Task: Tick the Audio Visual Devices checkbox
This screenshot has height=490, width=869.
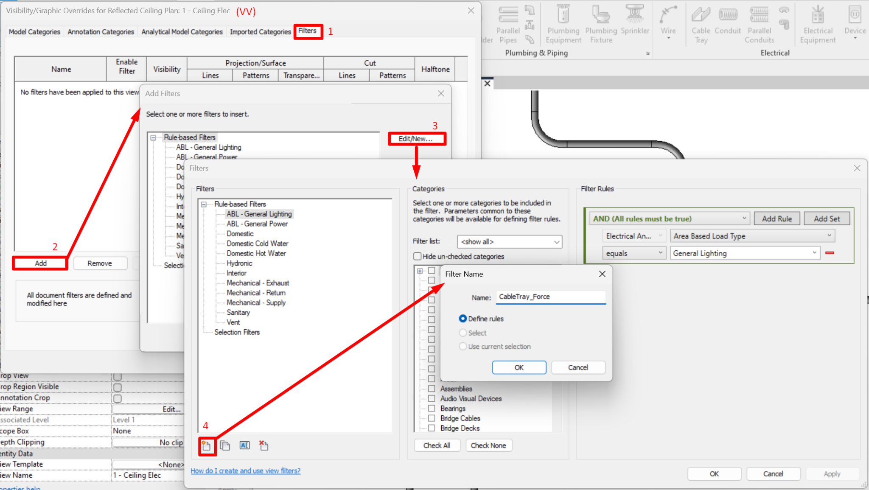Action: click(432, 398)
